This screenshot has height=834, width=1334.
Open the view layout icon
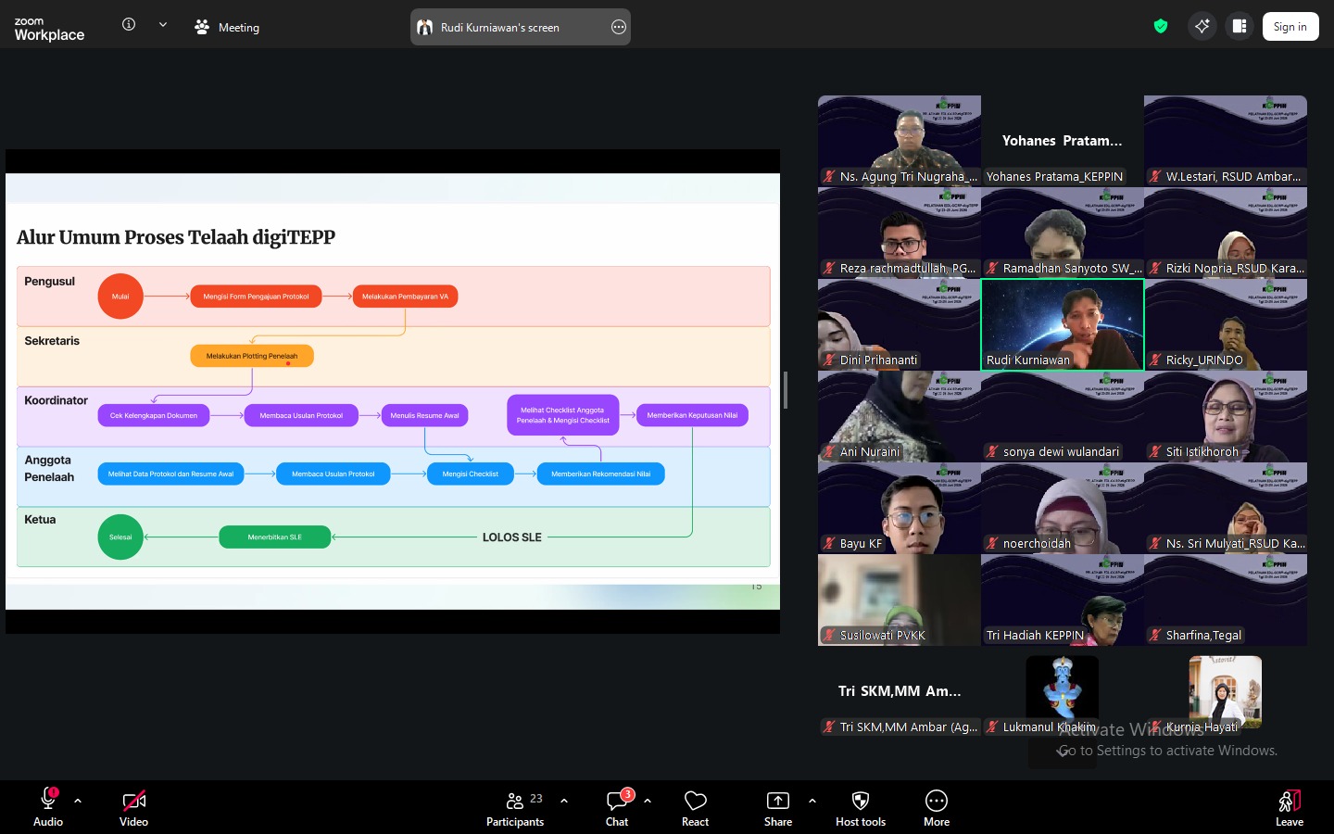(x=1240, y=26)
